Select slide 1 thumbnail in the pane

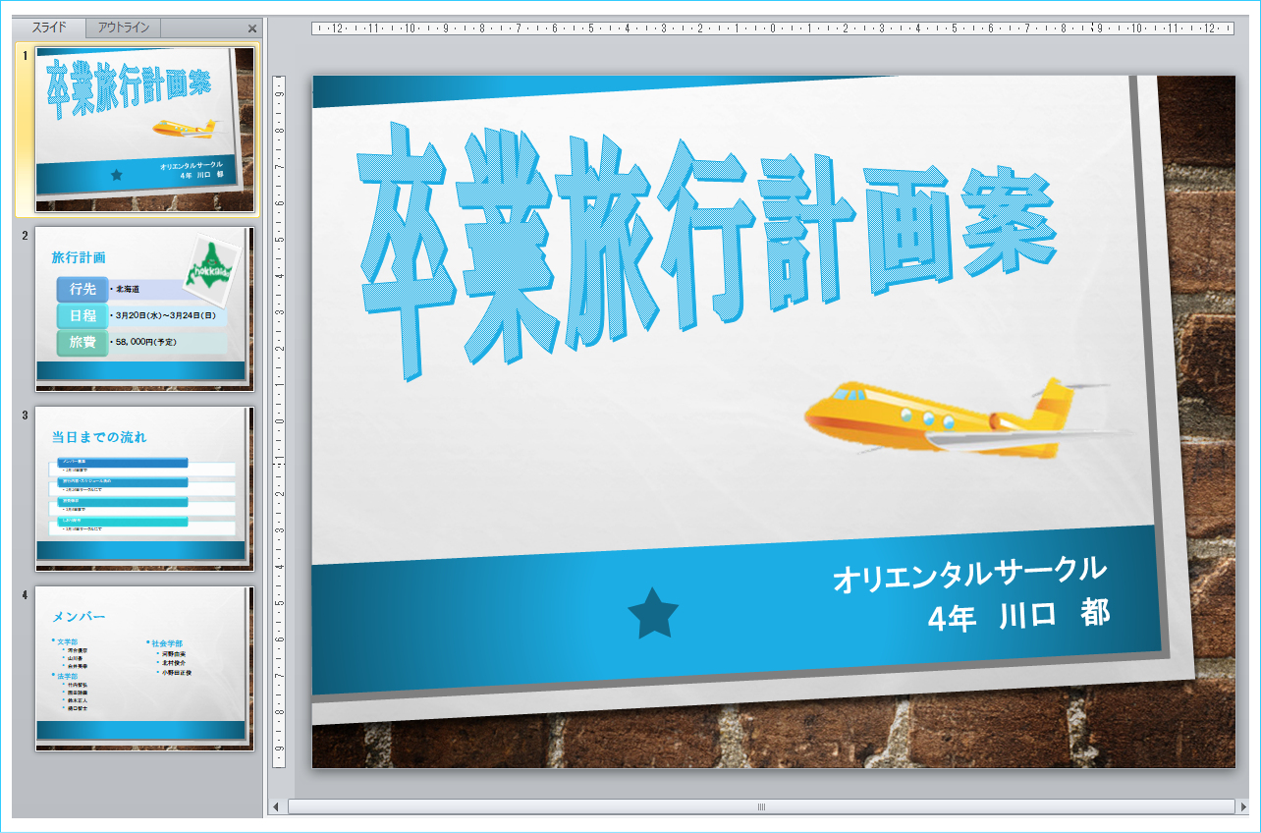tap(144, 130)
